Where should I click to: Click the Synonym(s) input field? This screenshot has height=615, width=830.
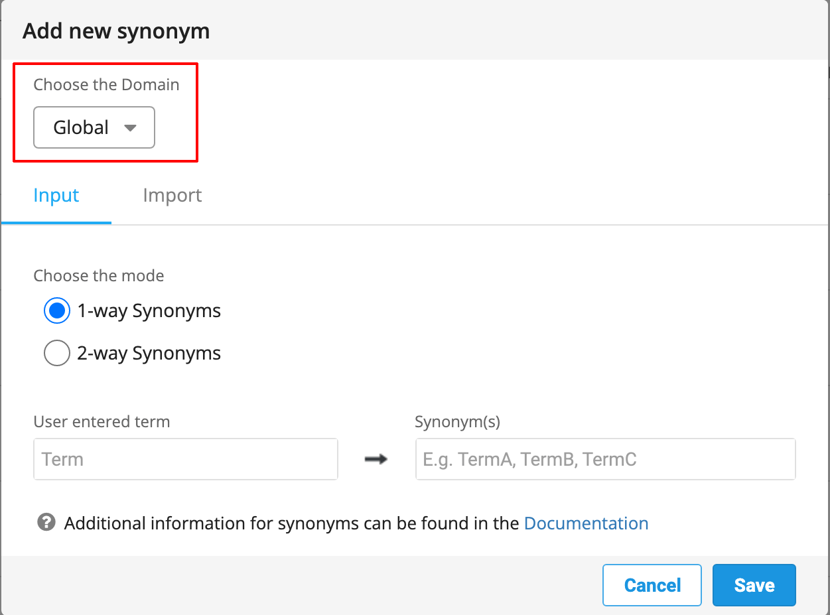tap(605, 458)
